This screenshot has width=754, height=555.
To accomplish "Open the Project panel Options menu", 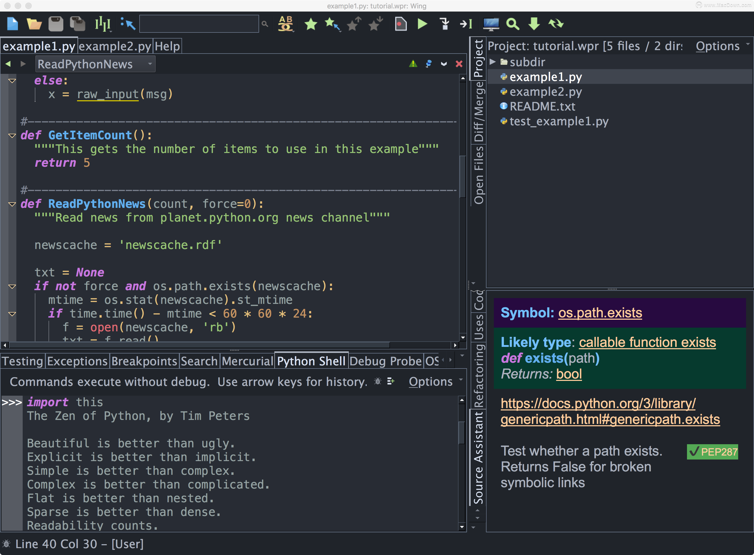I will (x=722, y=46).
